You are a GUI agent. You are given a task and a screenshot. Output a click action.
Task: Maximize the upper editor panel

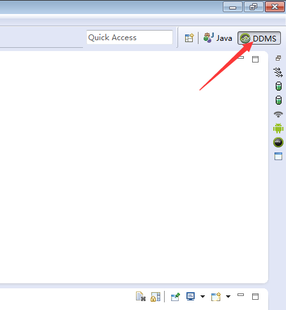point(255,59)
